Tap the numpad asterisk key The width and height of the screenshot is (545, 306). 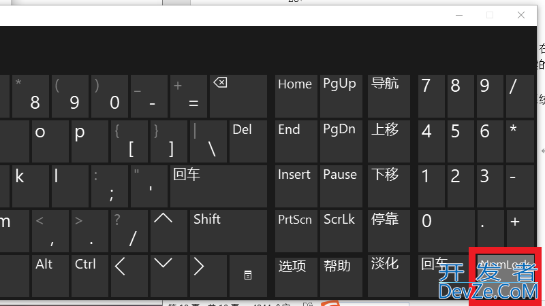click(x=520, y=141)
